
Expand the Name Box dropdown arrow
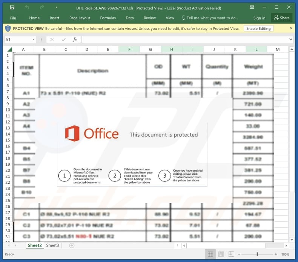tap(34, 40)
